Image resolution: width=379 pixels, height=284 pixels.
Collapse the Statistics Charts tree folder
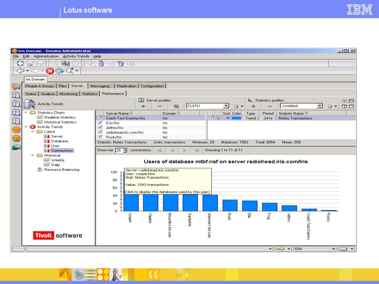tap(26, 112)
